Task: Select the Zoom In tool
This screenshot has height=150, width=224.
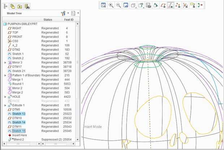Action: pyautogui.click(x=111, y=5)
